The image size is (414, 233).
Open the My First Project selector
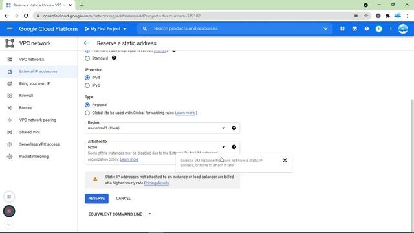(x=105, y=28)
